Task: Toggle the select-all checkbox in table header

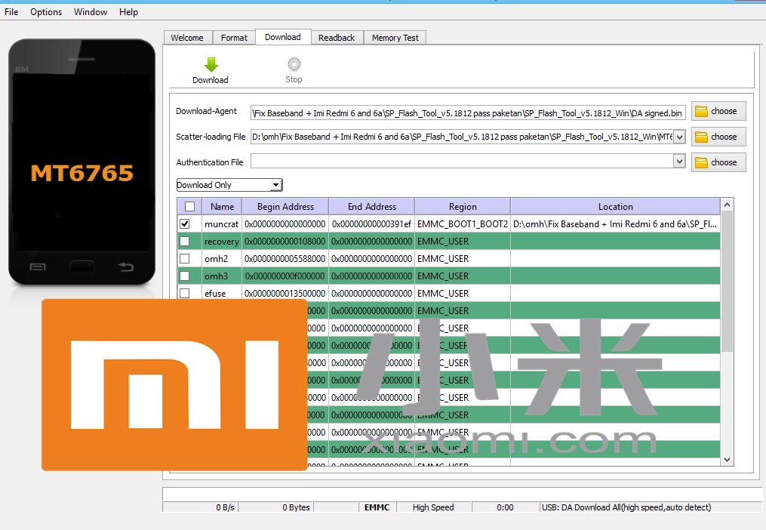Action: [x=190, y=206]
